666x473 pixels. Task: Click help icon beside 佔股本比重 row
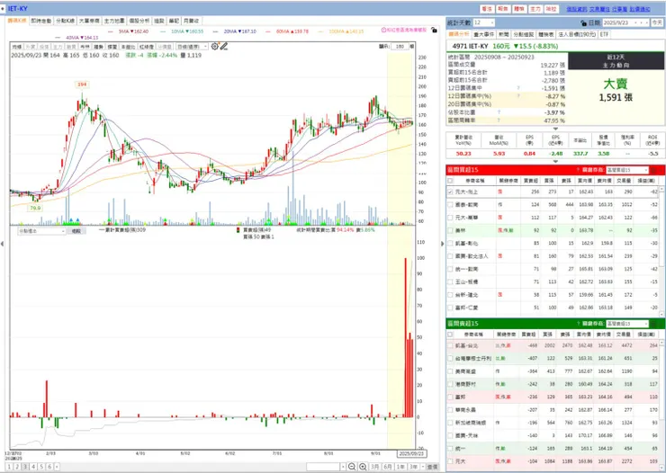(499, 112)
